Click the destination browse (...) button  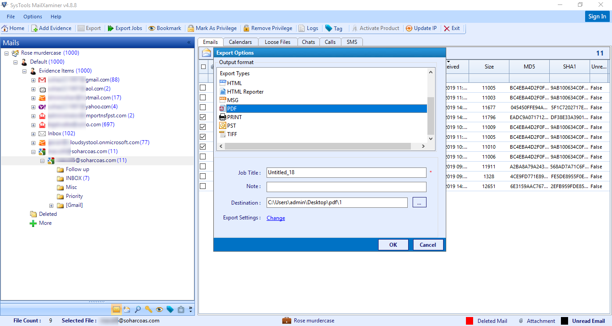tap(419, 202)
